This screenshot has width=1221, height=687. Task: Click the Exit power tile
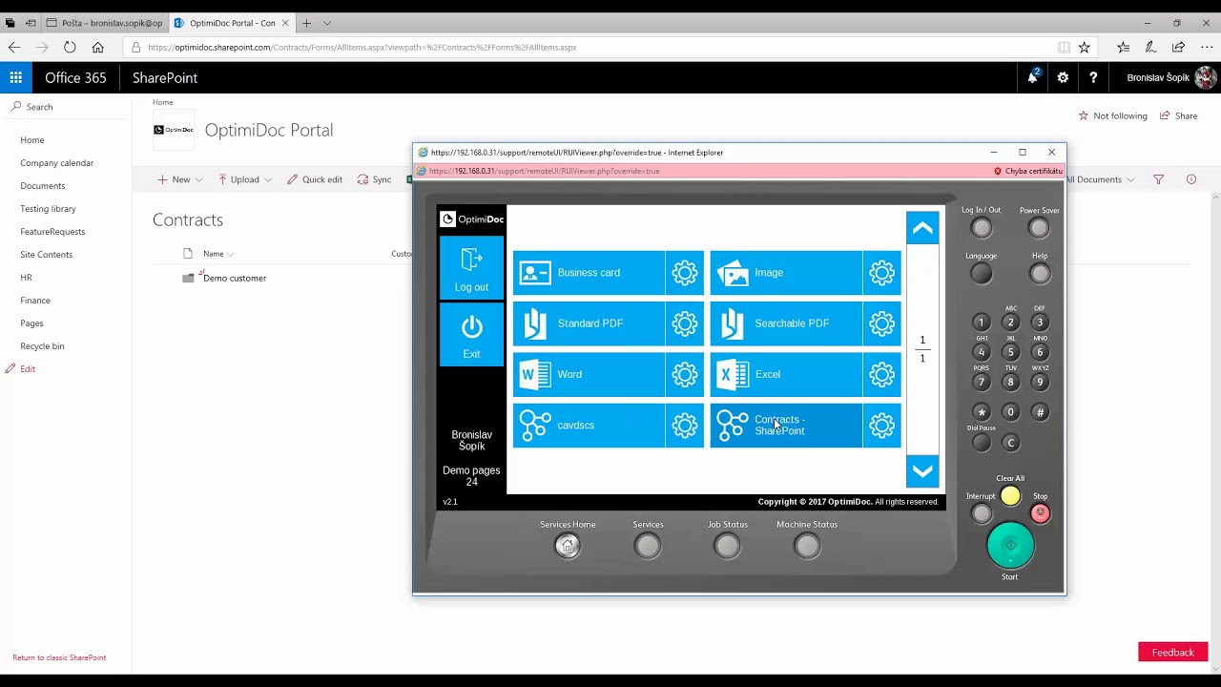pos(471,334)
